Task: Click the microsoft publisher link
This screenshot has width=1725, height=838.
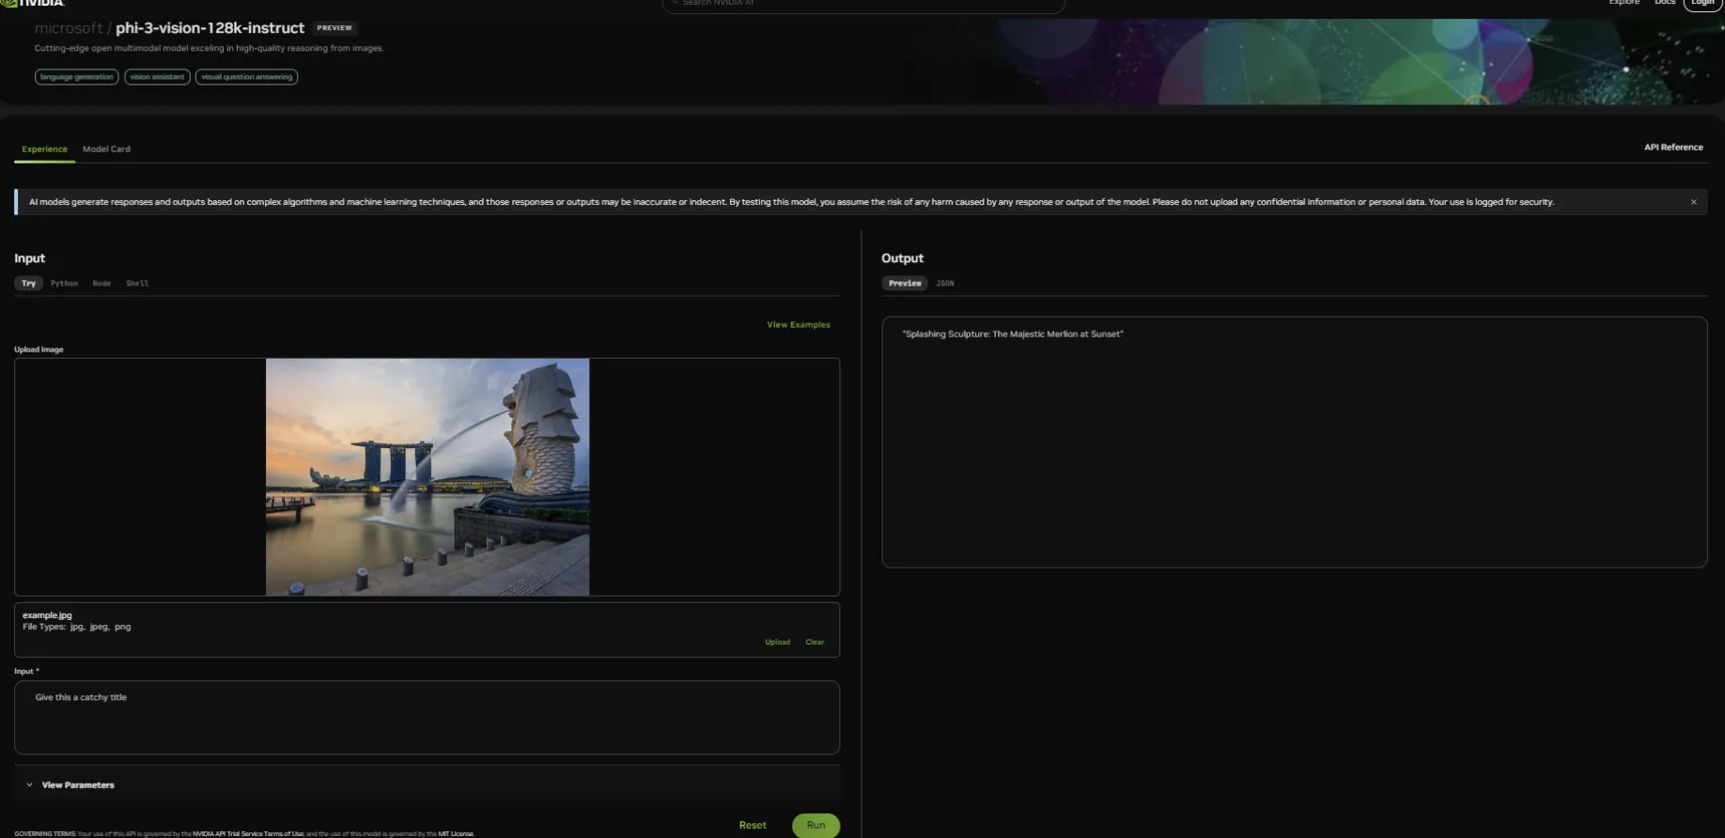Action: 69,28
